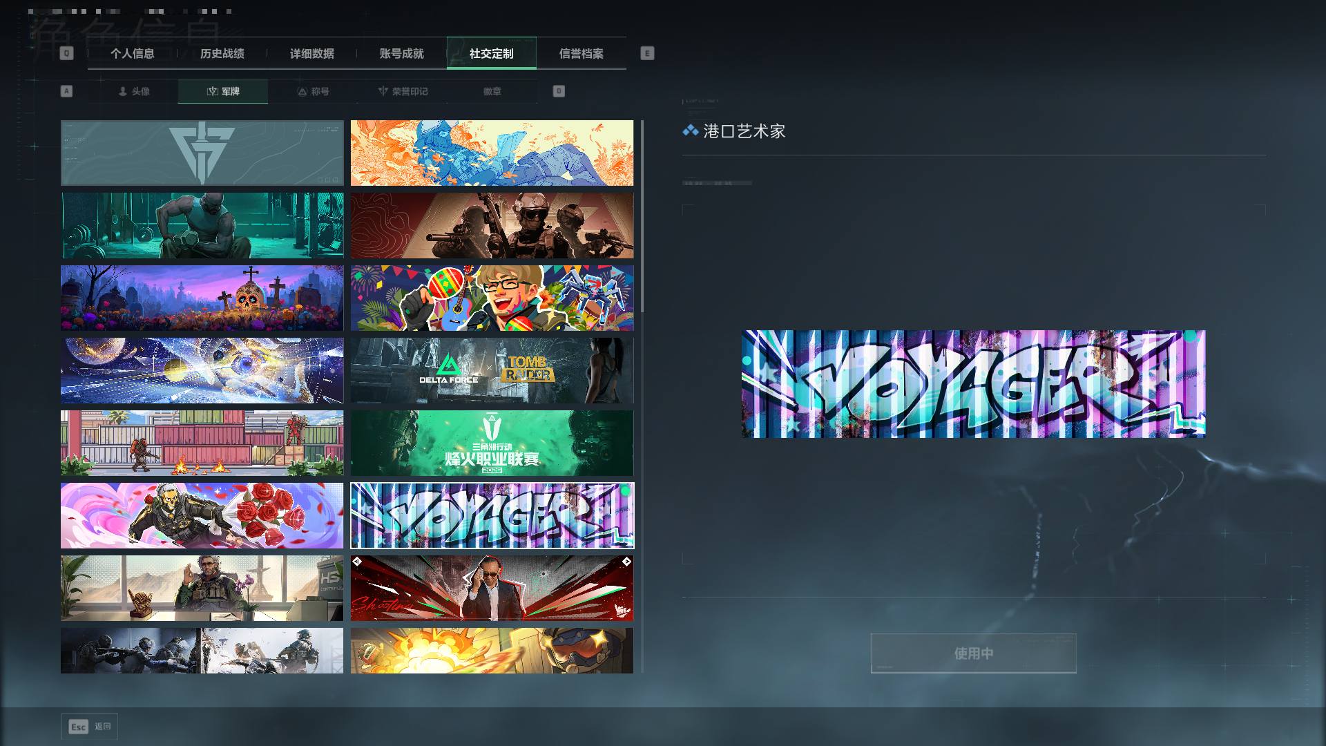Click the Q key previous-tab icon
The width and height of the screenshot is (1326, 746).
point(66,53)
